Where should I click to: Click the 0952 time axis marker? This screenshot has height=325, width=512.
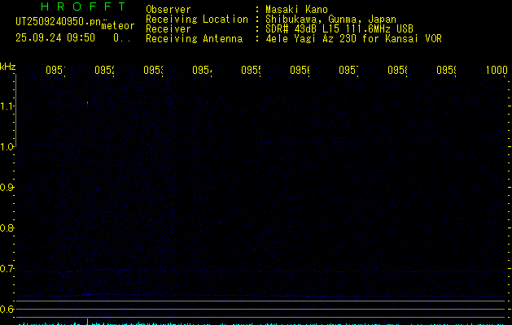click(104, 70)
